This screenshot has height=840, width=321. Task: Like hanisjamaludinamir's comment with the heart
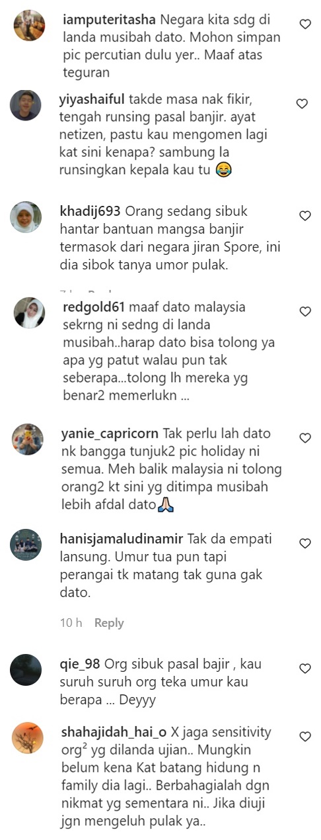coord(305,543)
